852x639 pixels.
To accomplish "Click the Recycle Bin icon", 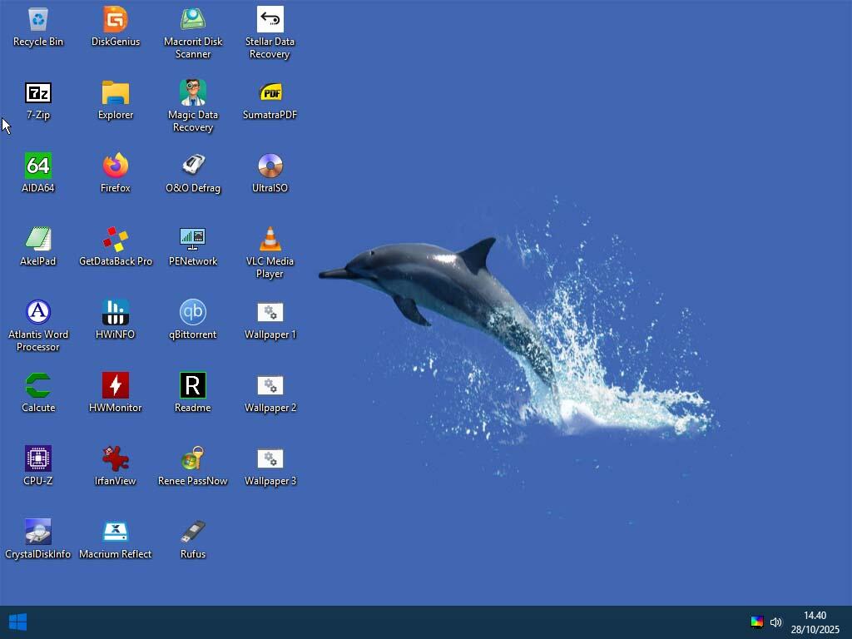I will 38,20.
